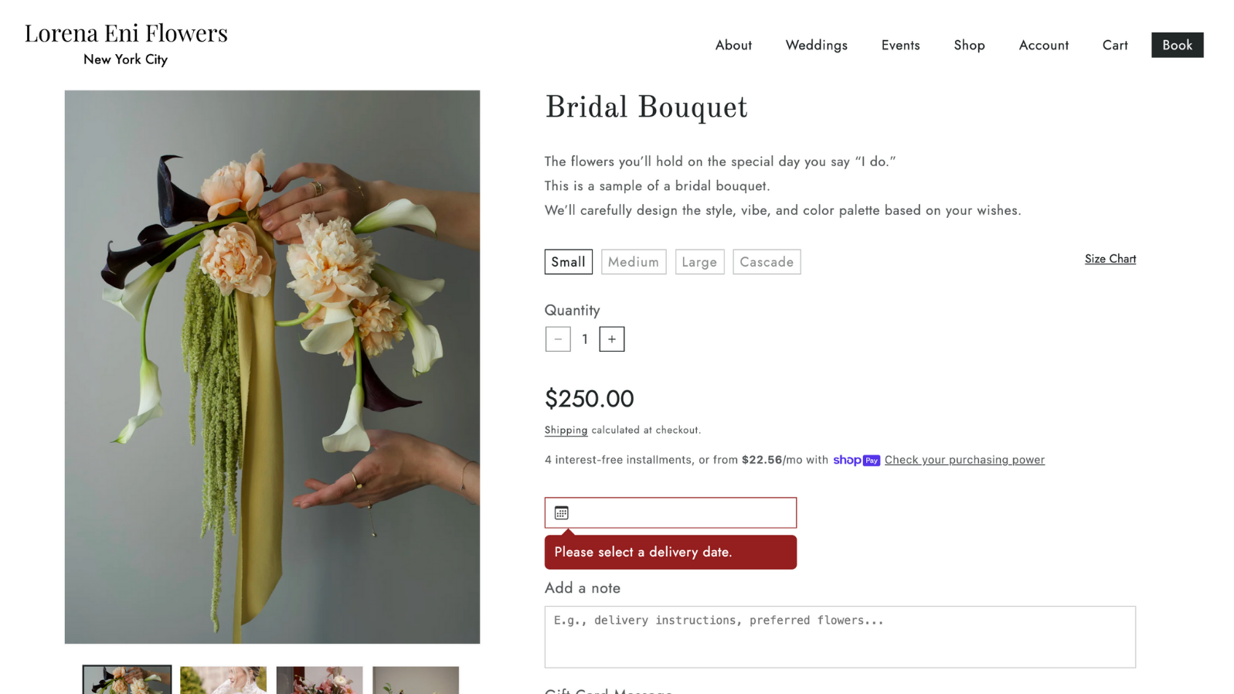Choose the Large bouquet size
This screenshot has height=694, width=1234.
[x=699, y=262]
